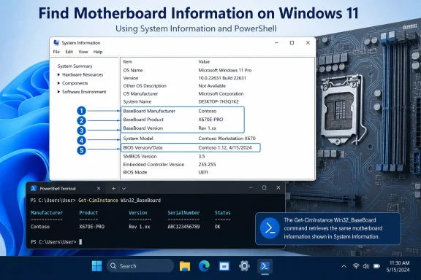The image size is (421, 280).
Task: Open the File menu in System Information
Action: 56,52
